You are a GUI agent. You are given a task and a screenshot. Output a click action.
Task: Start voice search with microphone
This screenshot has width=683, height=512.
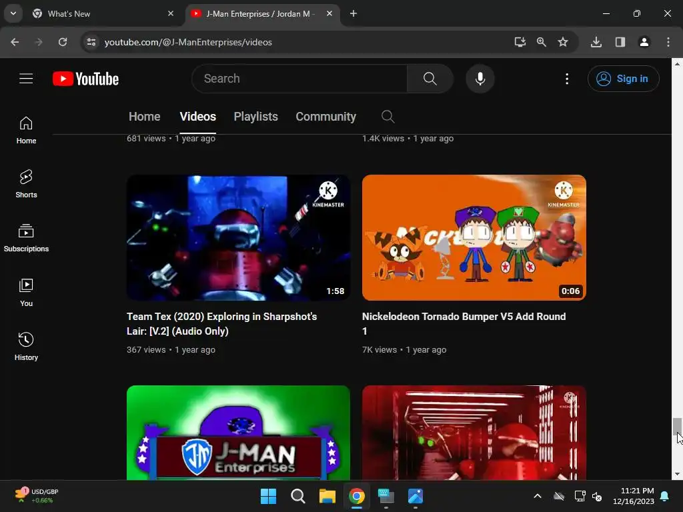[x=480, y=79]
